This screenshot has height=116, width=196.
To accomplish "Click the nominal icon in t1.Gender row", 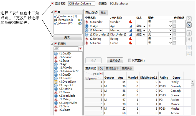I will [131, 22].
